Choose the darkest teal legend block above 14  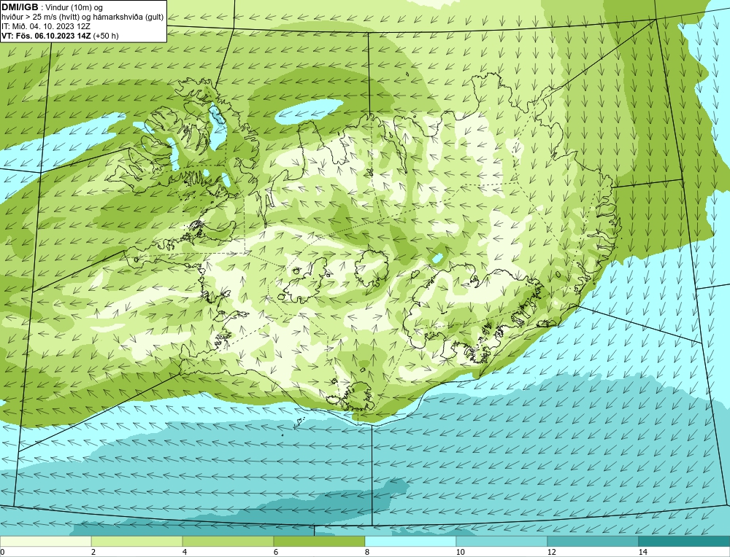[684, 541]
